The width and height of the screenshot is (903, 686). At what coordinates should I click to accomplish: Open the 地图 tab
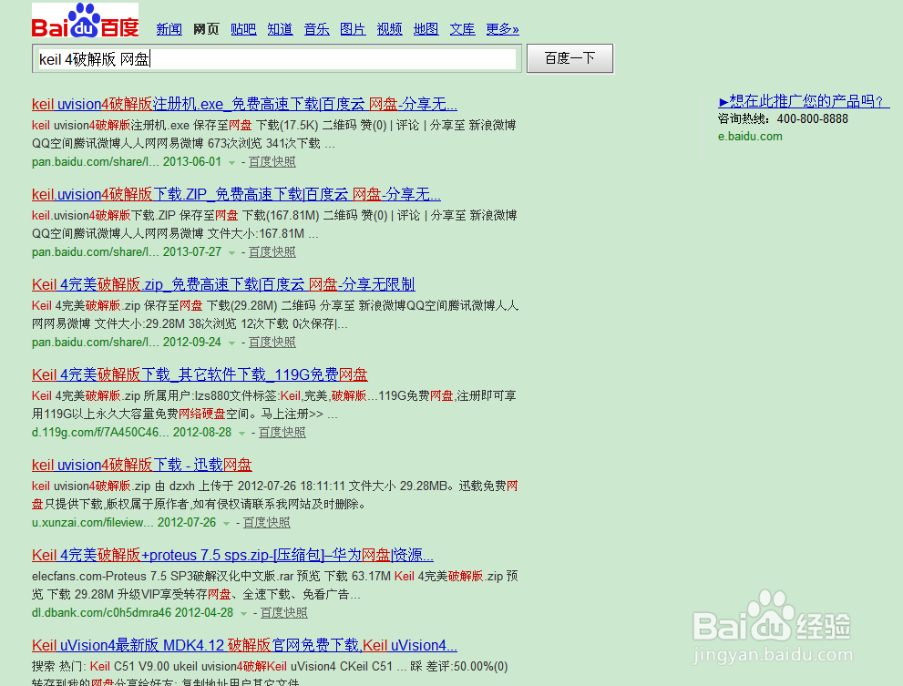click(x=426, y=29)
